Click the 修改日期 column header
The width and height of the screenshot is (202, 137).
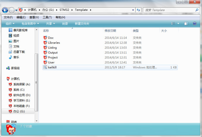click(x=110, y=31)
